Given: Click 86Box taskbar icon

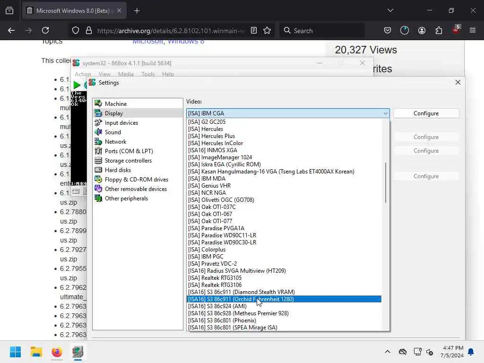Looking at the screenshot, I should [x=78, y=352].
